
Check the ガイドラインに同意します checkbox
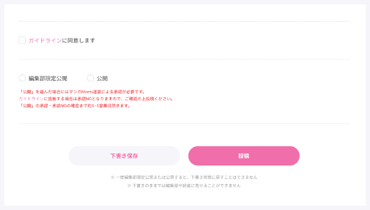point(22,40)
